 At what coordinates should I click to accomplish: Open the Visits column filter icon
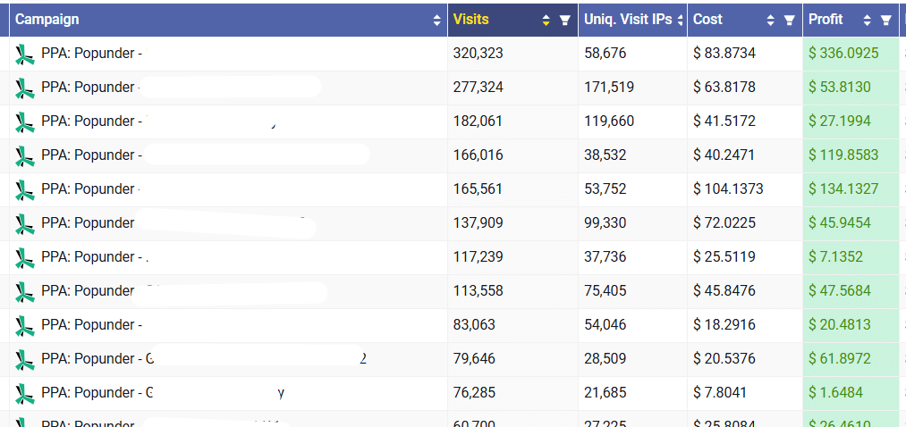click(x=564, y=20)
